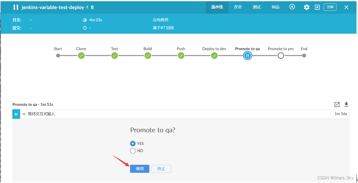Switch to the 测试 tab

[x=256, y=7]
